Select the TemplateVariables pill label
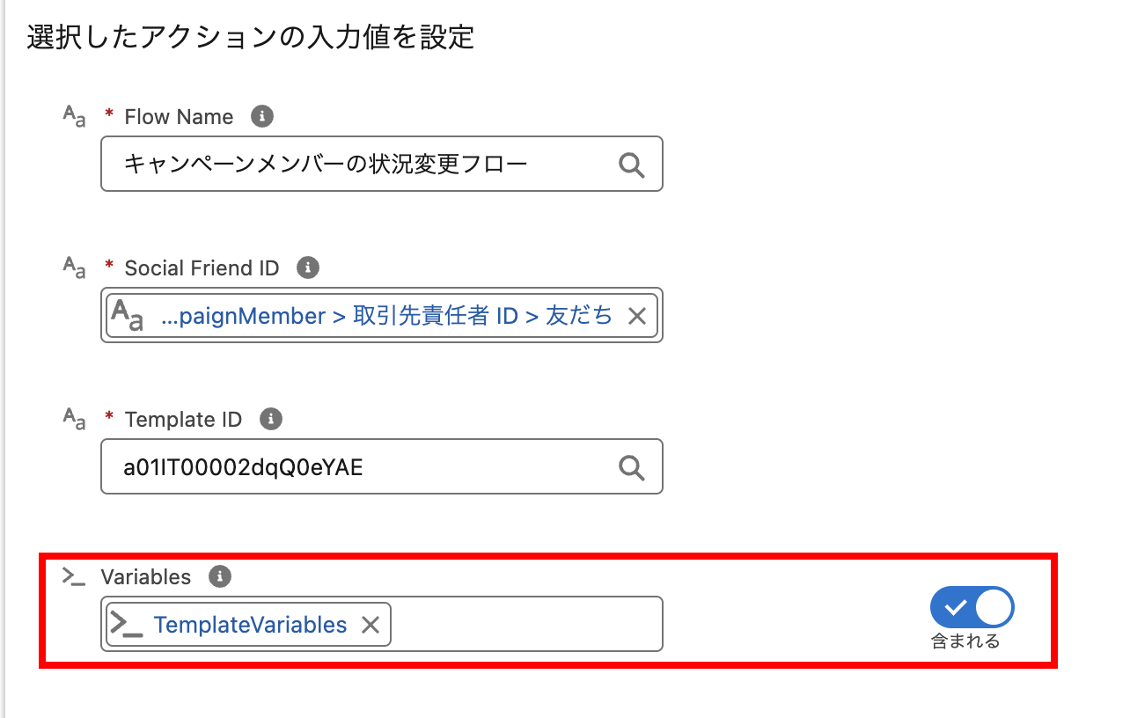The image size is (1130, 718). 250,625
